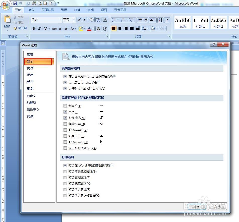
Task: Enable tab characters (制表符) checkbox
Action: coord(65,106)
